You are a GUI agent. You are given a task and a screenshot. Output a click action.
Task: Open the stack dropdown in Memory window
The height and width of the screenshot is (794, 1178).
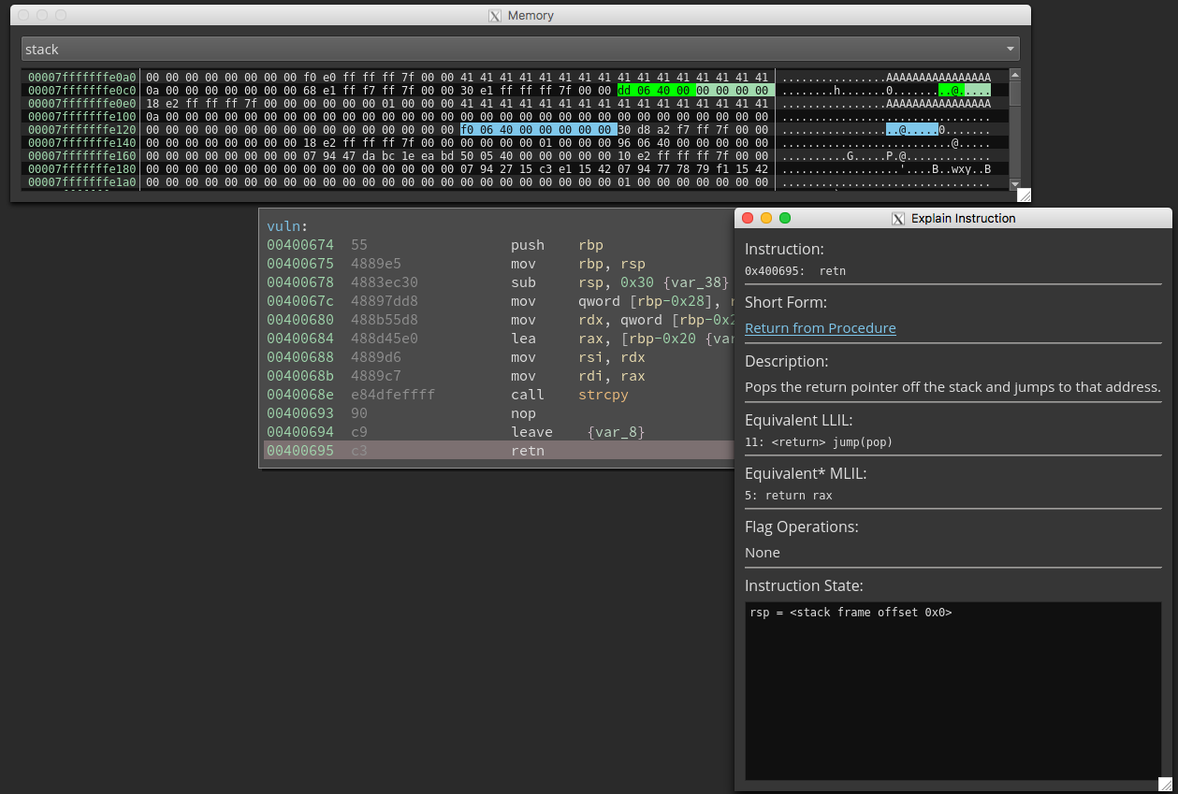520,50
